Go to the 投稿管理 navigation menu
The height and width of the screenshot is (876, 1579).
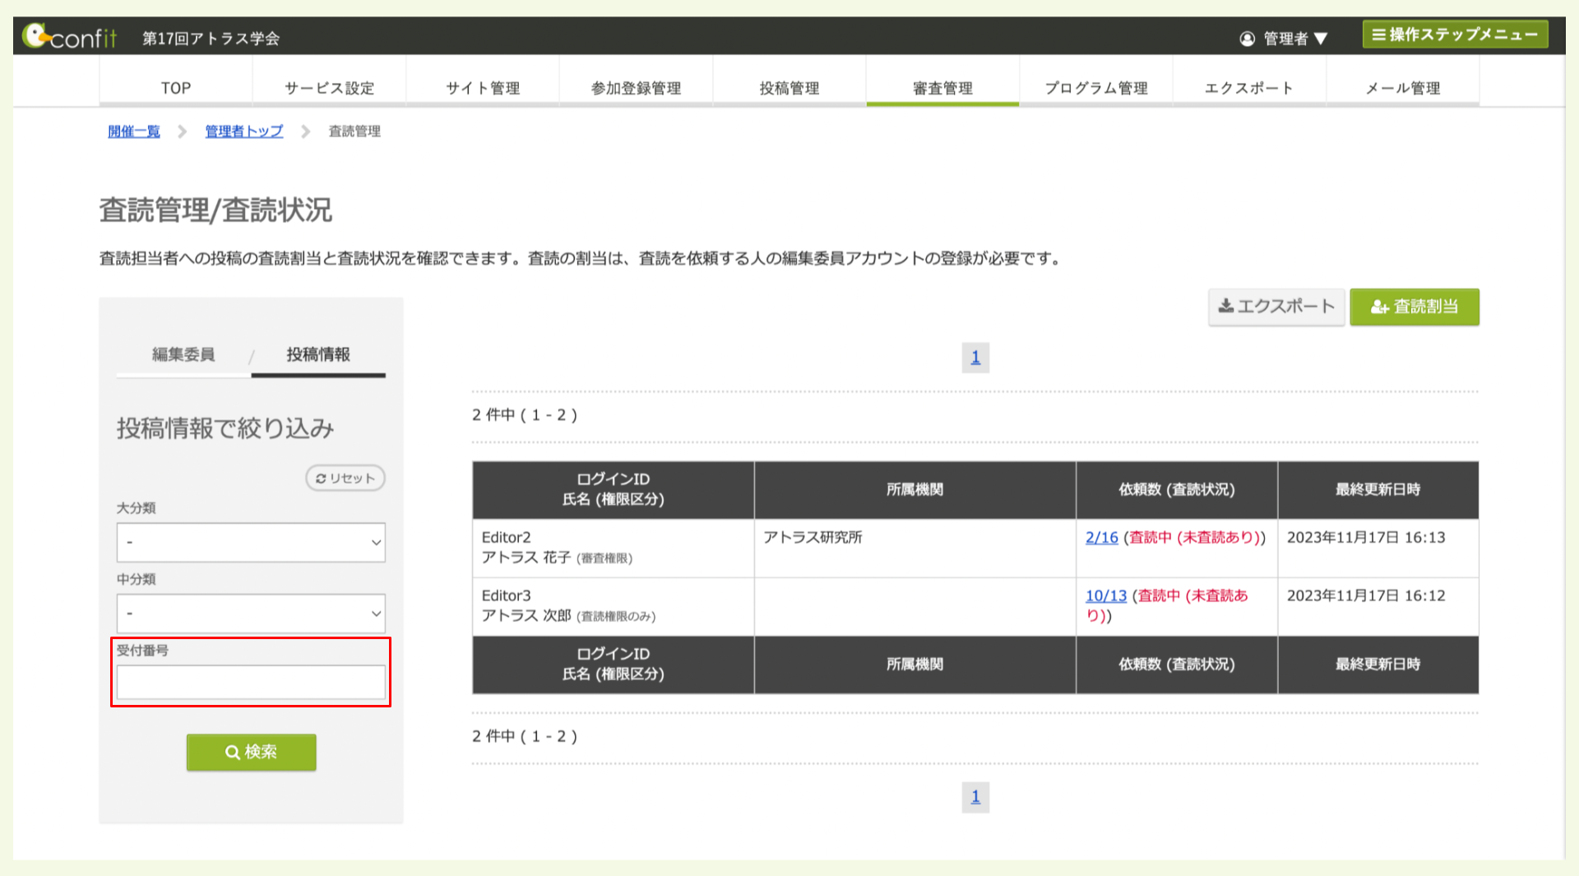[x=789, y=88]
